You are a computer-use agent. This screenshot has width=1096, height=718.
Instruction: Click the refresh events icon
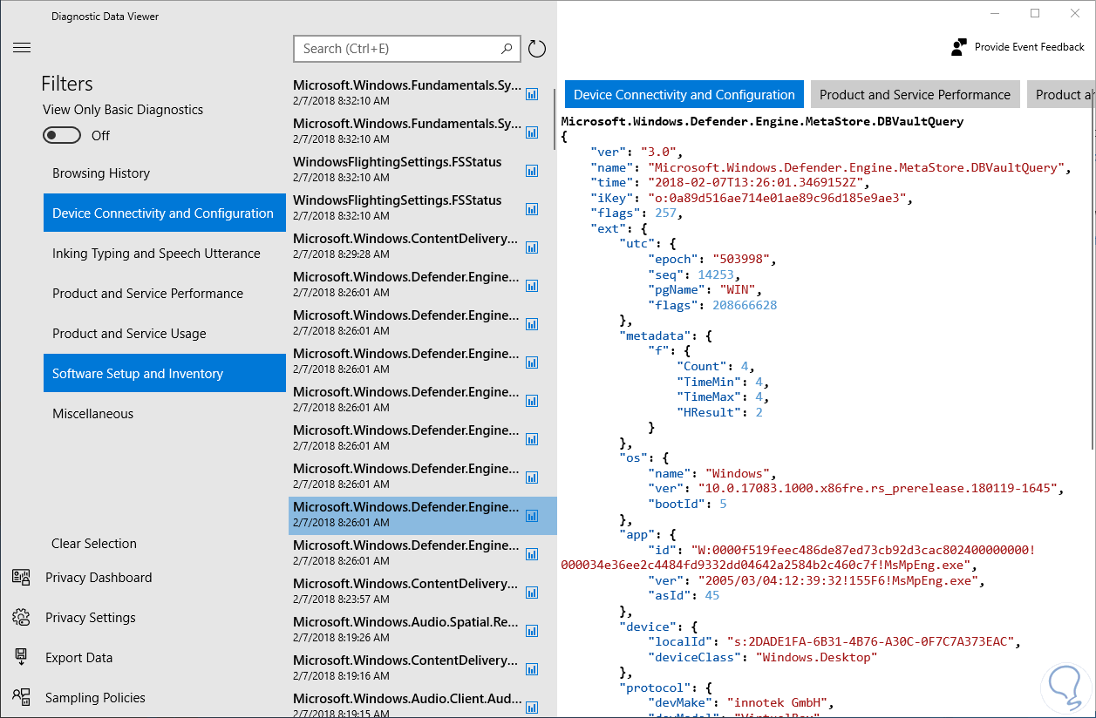pyautogui.click(x=537, y=49)
